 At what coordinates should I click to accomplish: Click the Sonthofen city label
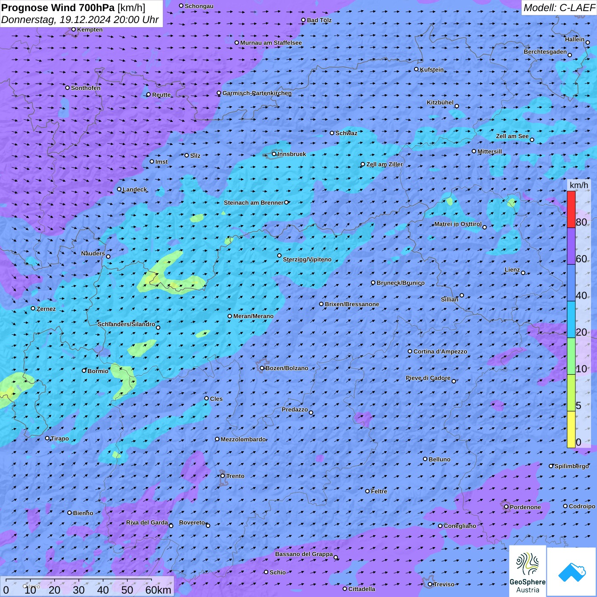(x=86, y=88)
